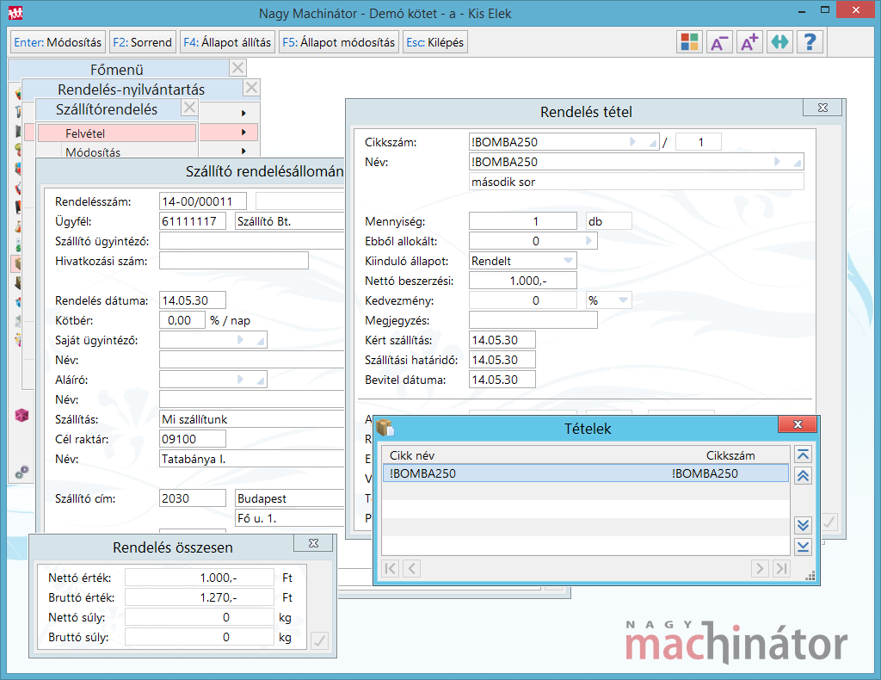The height and width of the screenshot is (680, 881).
Task: Open the Kedvezmény percent unit dropdown
Action: coord(621,300)
